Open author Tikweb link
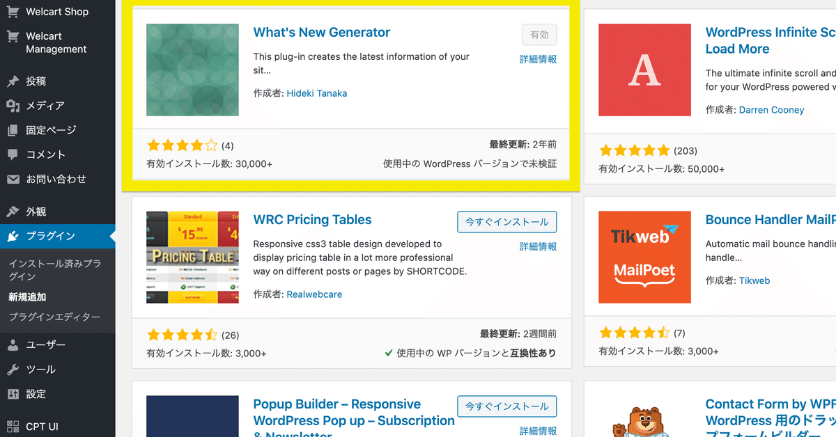This screenshot has height=437, width=836. click(754, 280)
